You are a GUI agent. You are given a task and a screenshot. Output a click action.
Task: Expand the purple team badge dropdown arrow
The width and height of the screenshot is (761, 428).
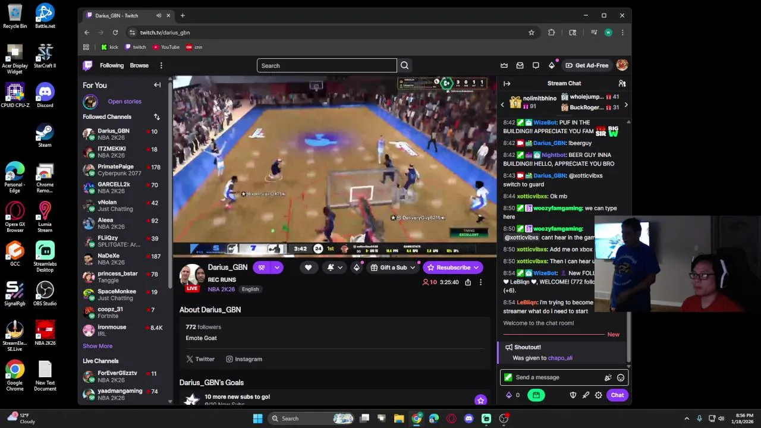(277, 267)
